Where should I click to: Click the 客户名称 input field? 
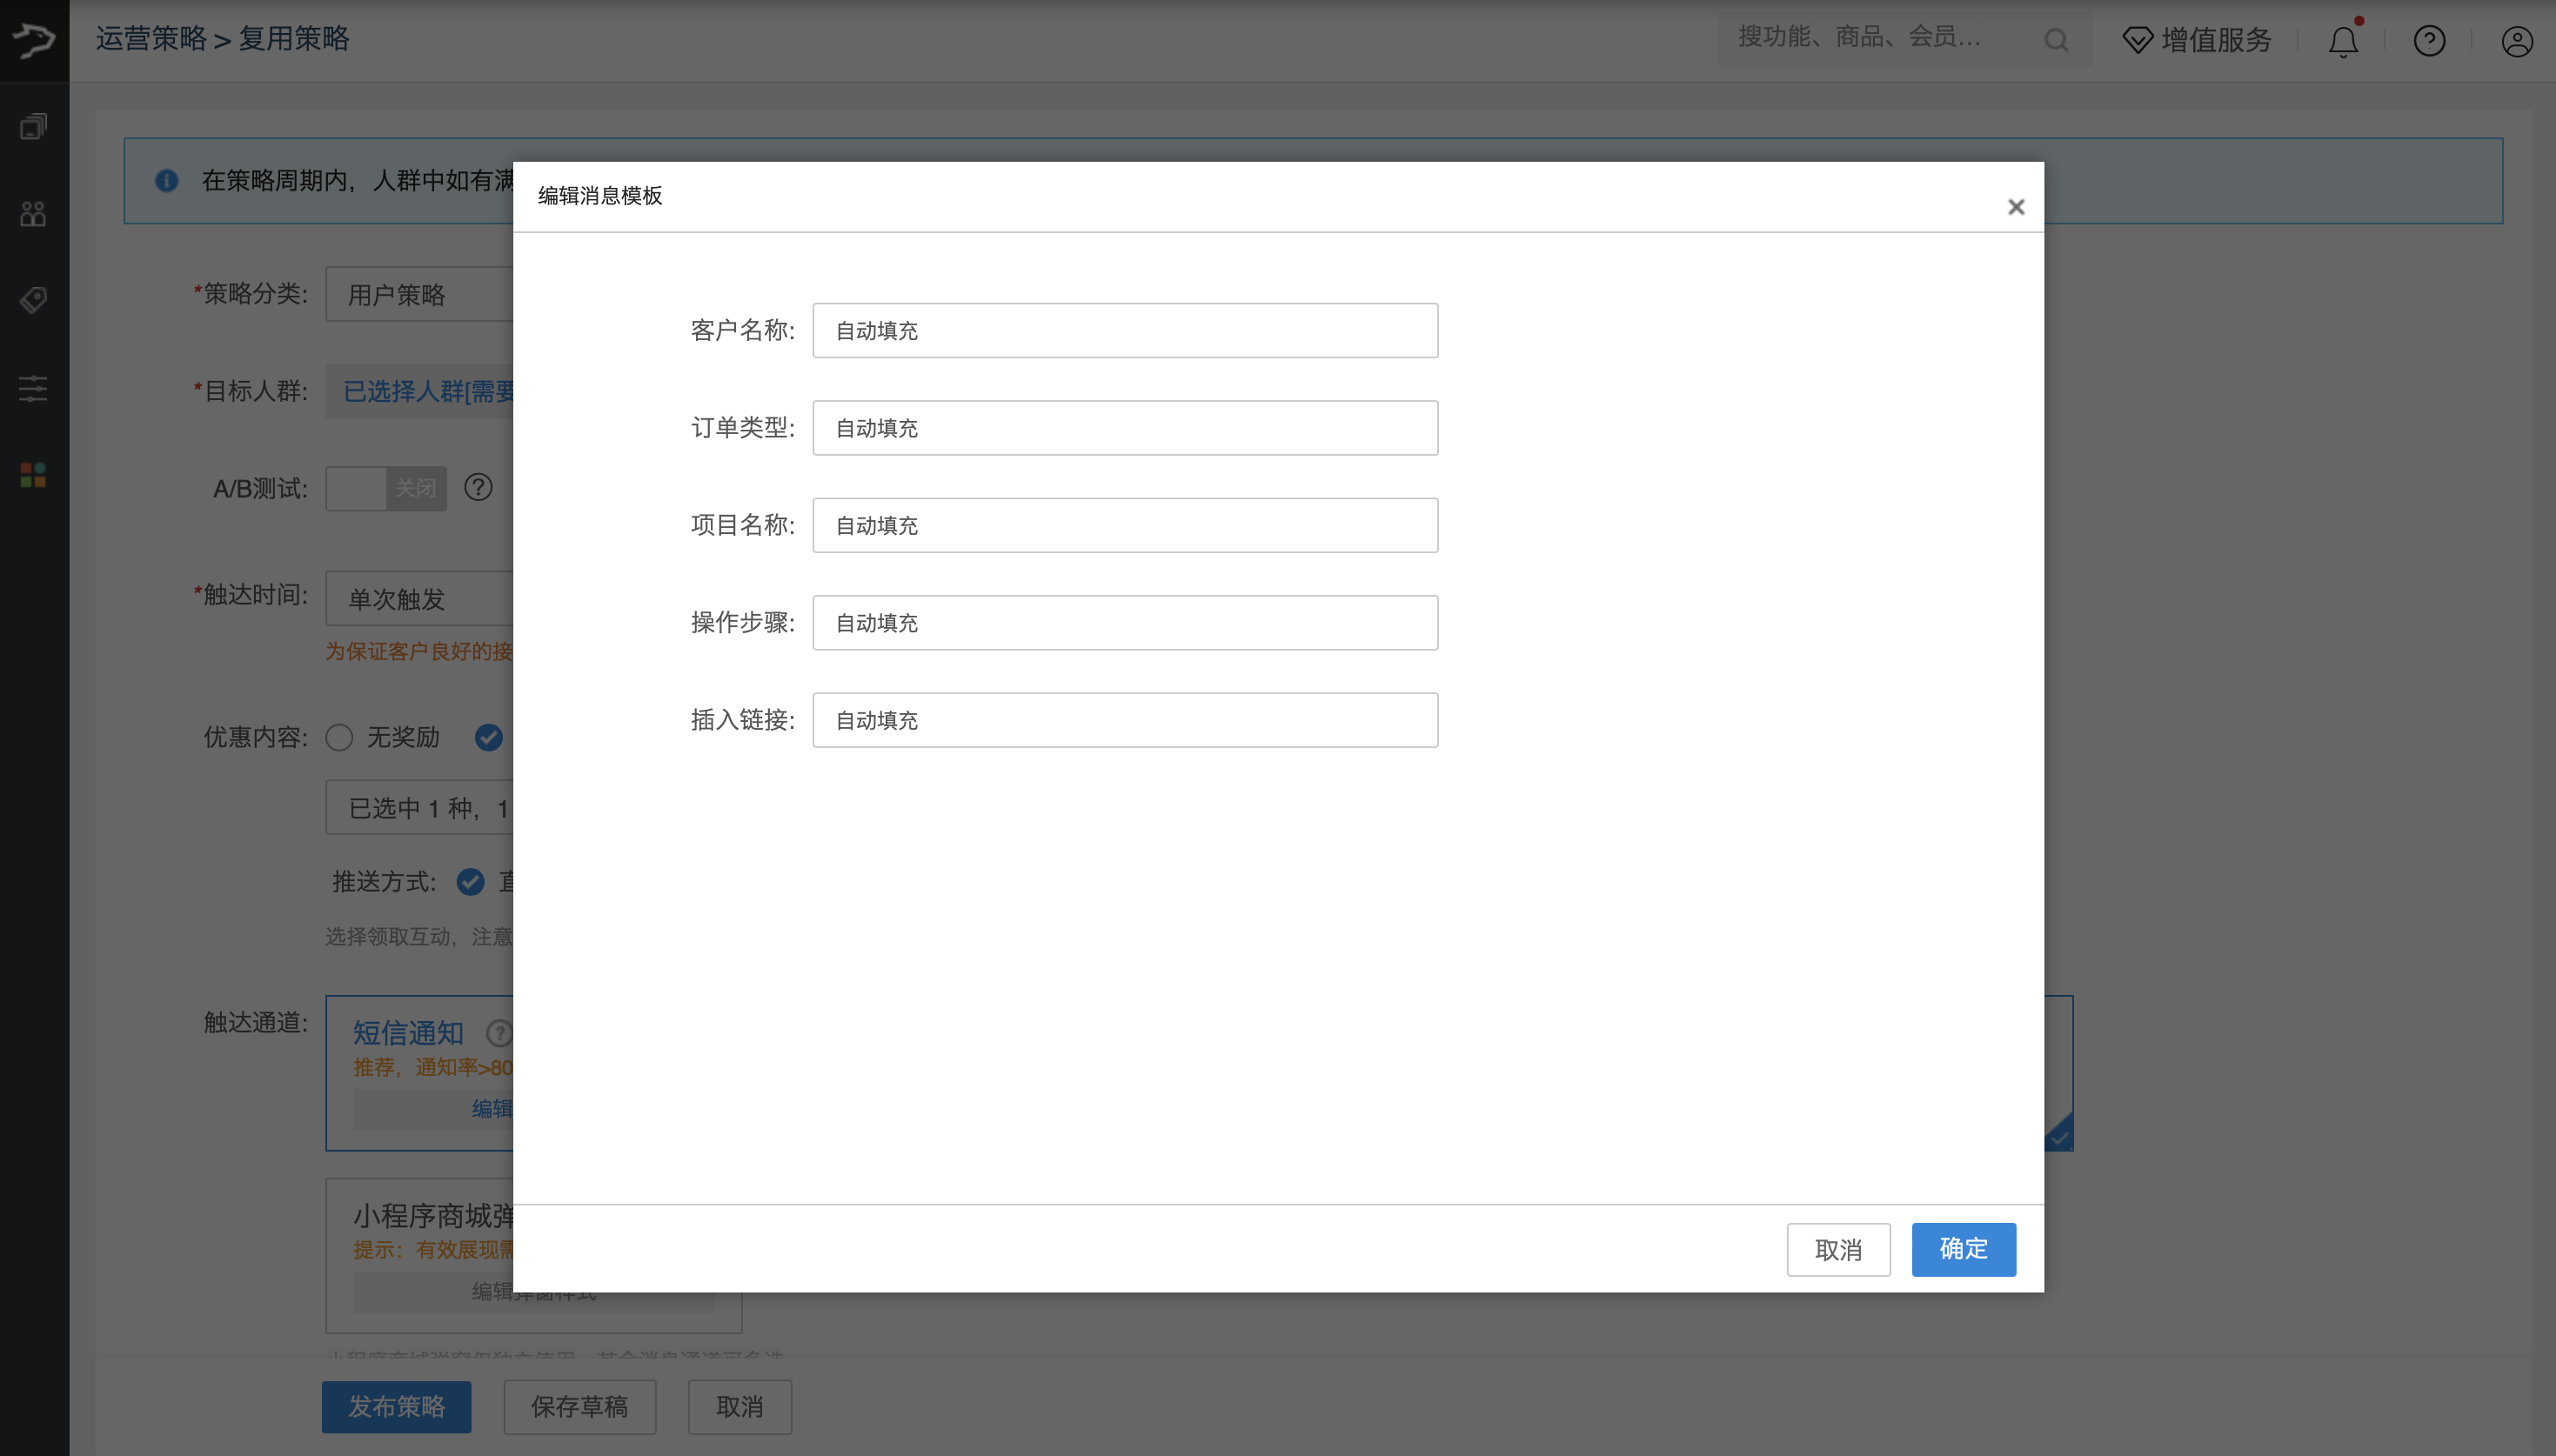tap(1125, 330)
